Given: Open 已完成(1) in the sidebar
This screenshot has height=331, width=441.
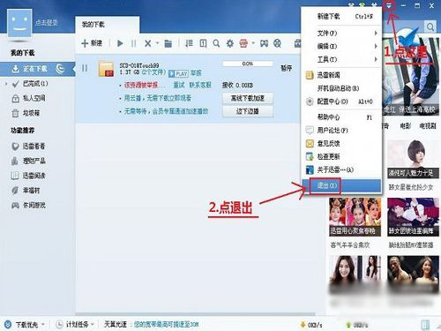Looking at the screenshot, I should point(35,84).
